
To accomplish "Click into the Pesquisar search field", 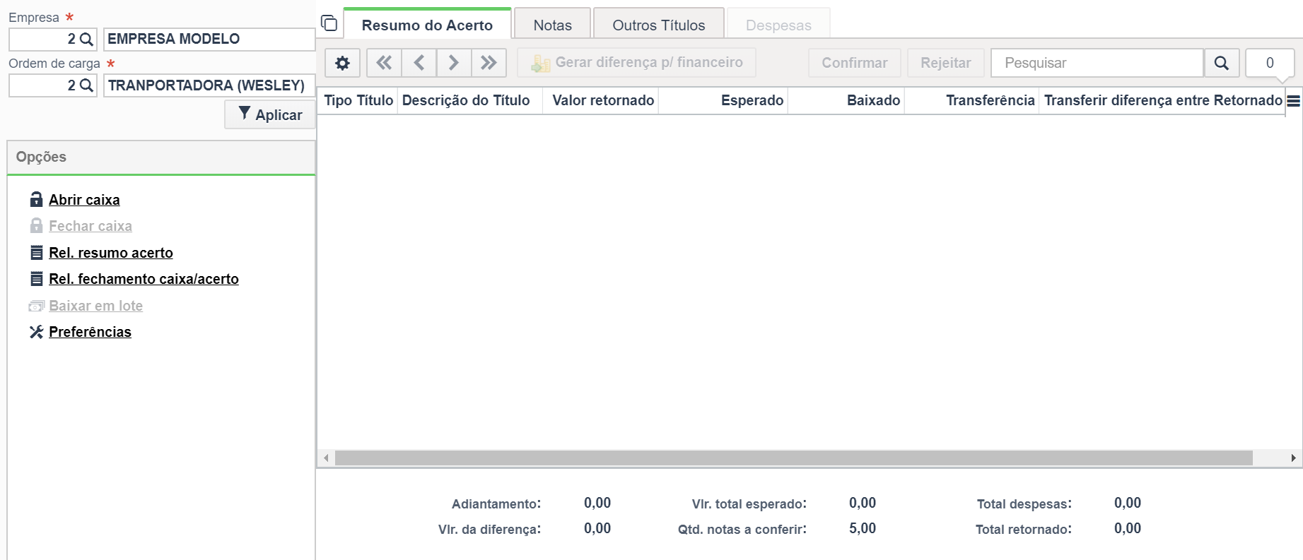I will coord(1097,63).
